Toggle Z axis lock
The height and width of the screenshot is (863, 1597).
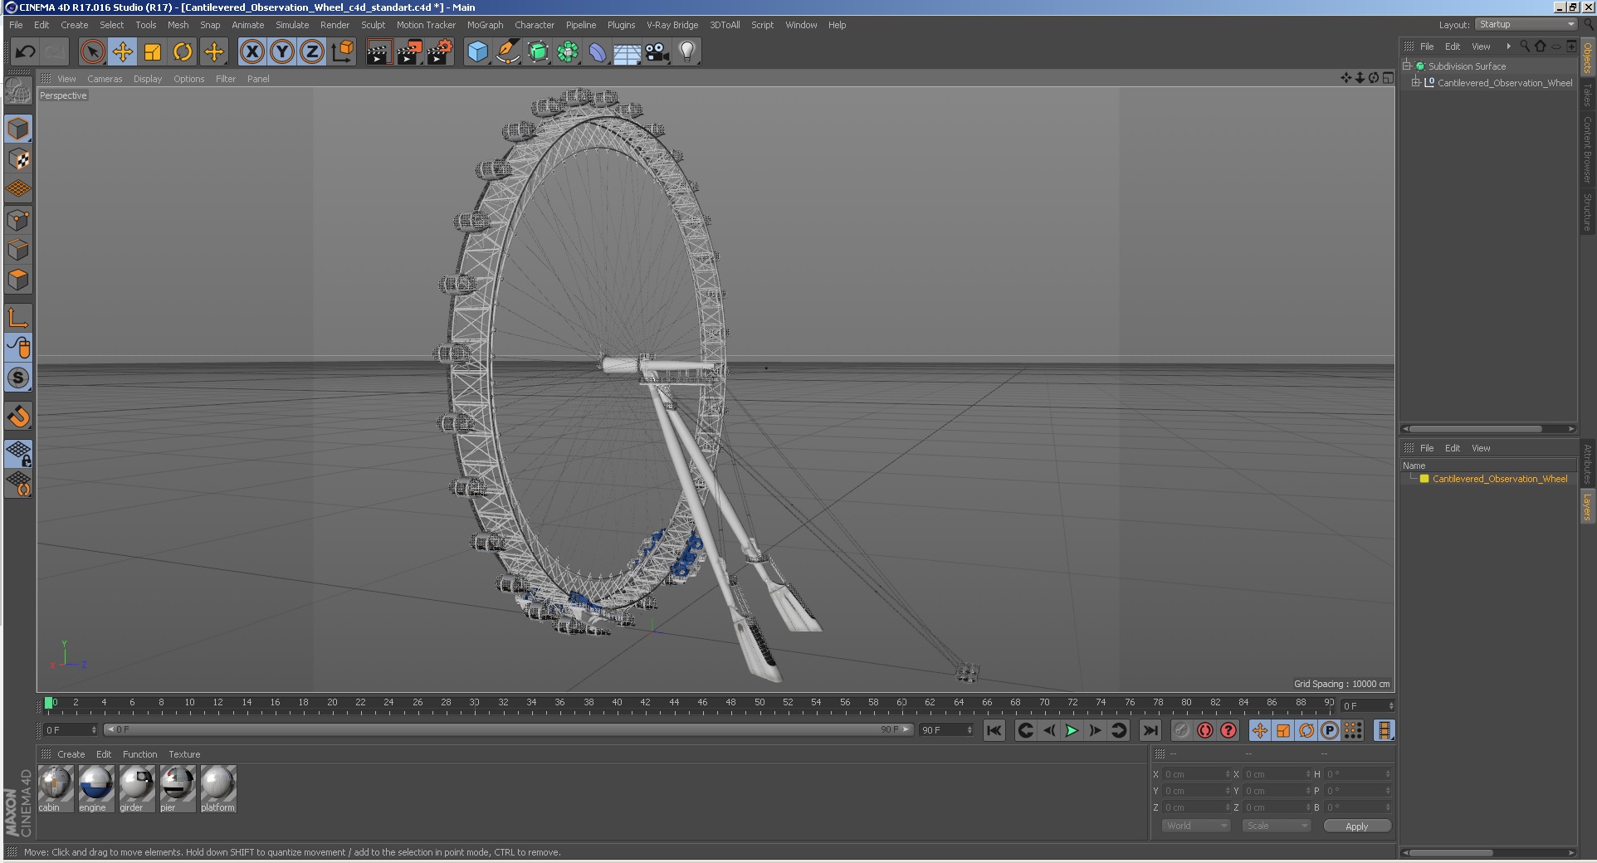312,52
